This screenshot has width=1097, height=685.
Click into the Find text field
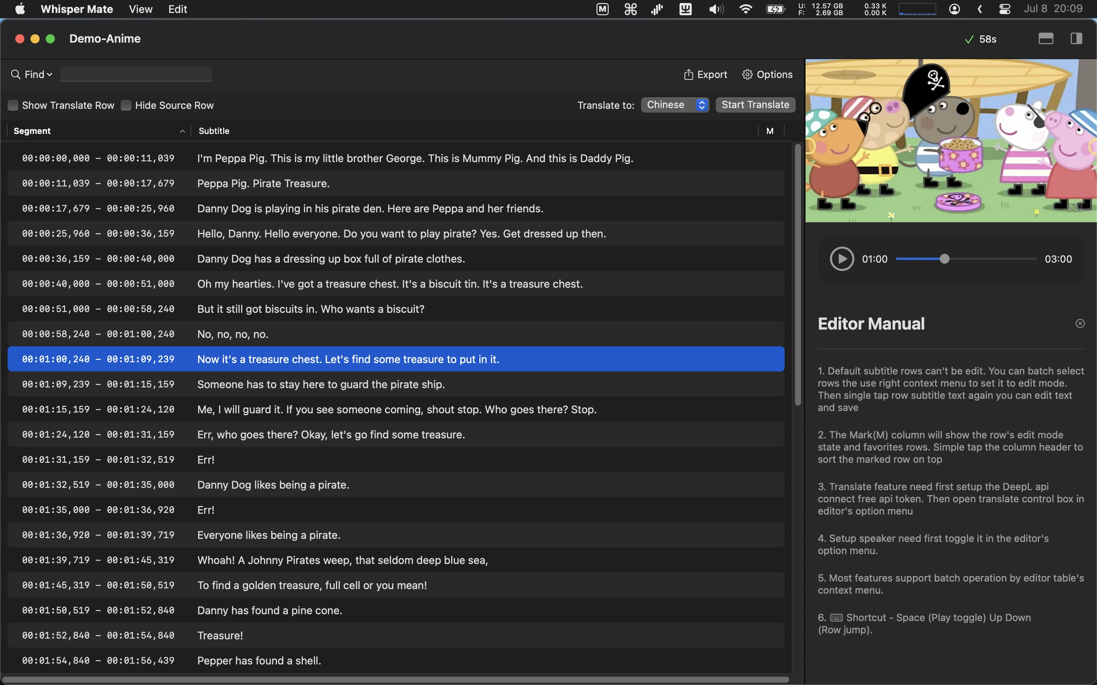pos(136,74)
